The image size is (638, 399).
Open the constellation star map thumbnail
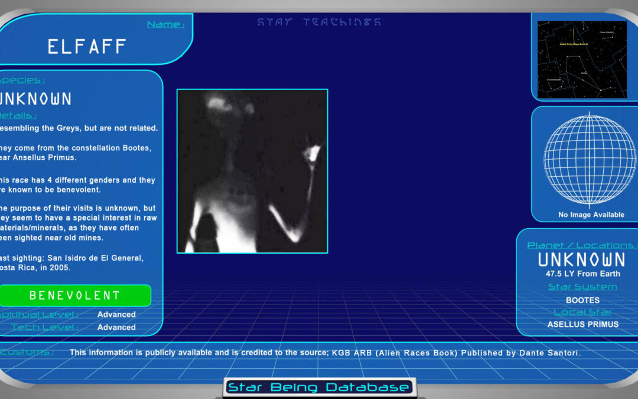click(582, 59)
